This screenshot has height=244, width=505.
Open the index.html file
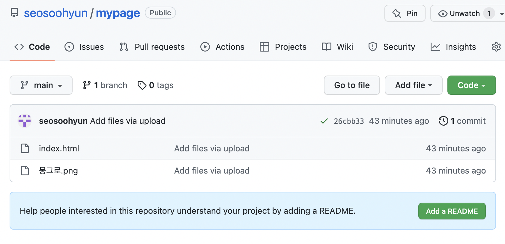click(59, 148)
